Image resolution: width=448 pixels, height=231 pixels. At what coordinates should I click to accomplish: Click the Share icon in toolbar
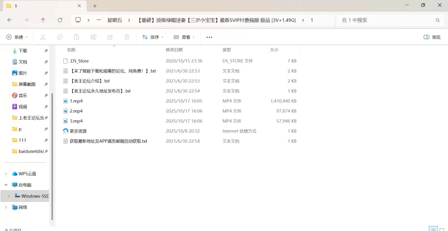[110, 37]
